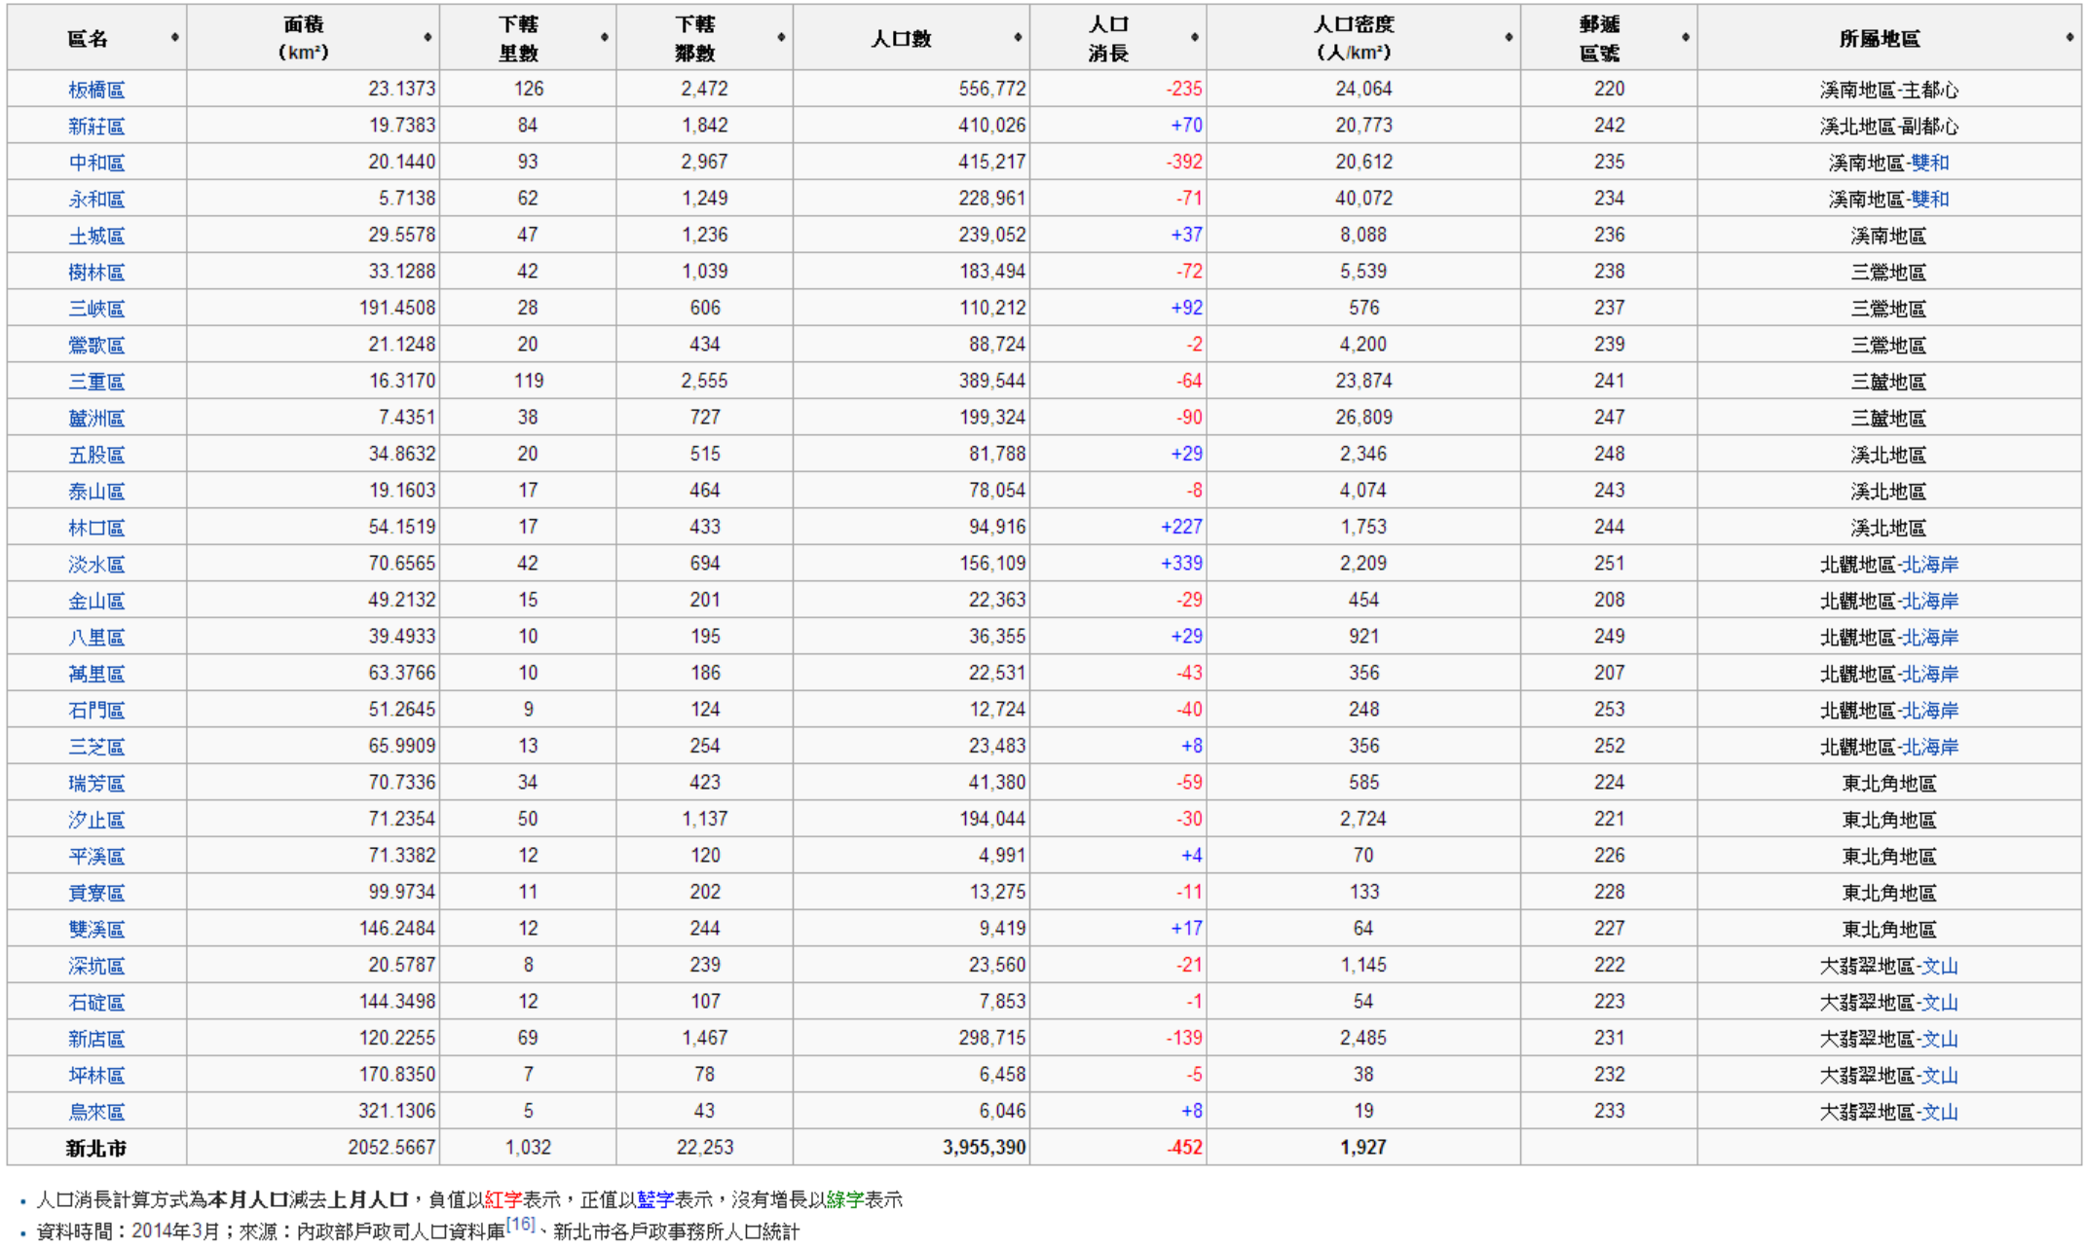2086x1249 pixels.
Task: Open the 萬里區 link
Action: (x=96, y=674)
